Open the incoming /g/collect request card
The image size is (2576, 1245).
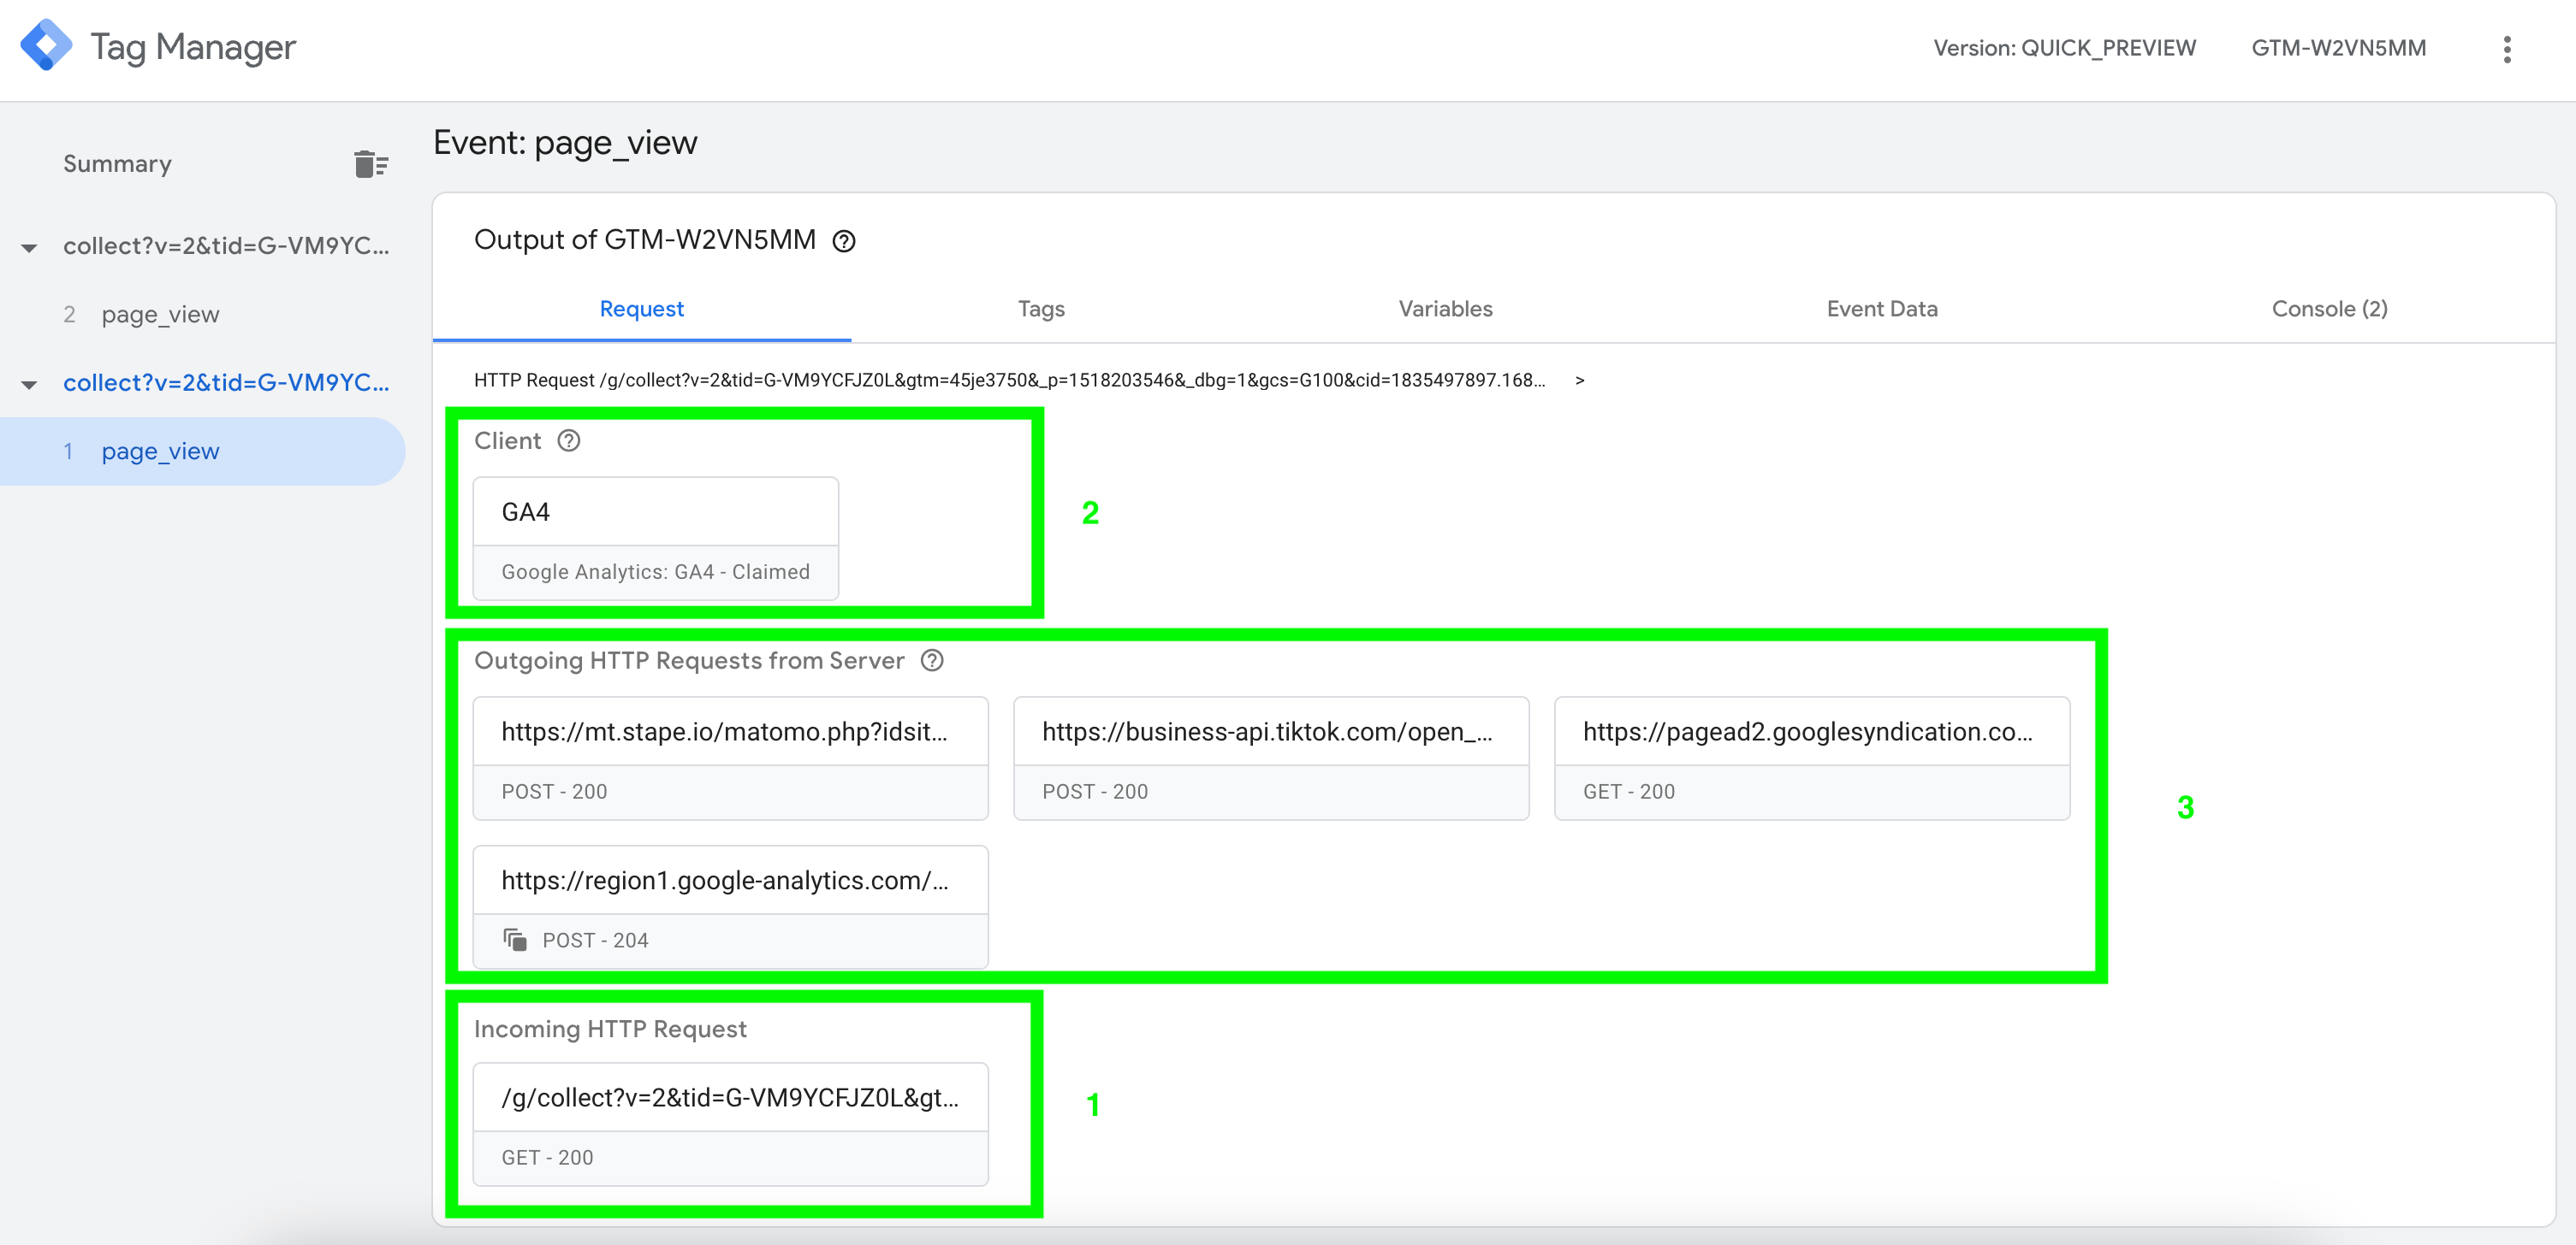(730, 1124)
